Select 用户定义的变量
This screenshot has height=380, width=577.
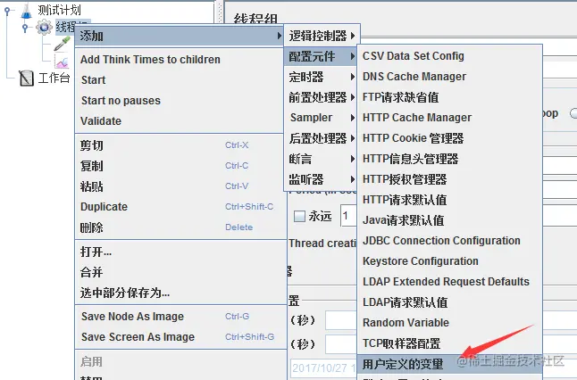point(449,364)
